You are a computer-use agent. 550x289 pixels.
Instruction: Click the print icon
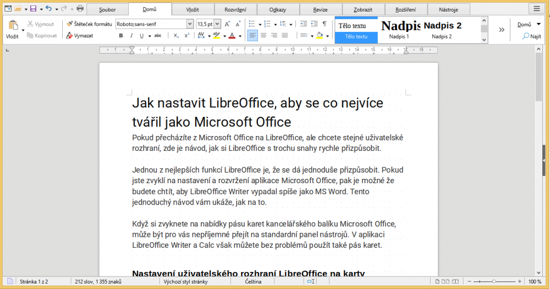[x=80, y=9]
